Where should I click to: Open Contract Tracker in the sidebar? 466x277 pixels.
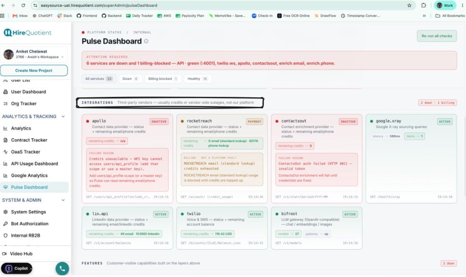click(29, 140)
